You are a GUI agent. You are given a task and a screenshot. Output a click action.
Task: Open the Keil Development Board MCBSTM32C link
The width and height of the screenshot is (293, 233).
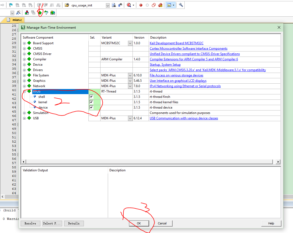tap(176, 43)
